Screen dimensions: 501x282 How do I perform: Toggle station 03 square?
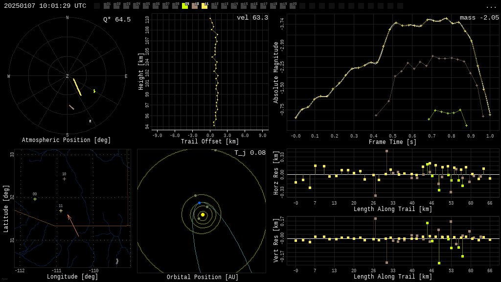[x=126, y=6]
